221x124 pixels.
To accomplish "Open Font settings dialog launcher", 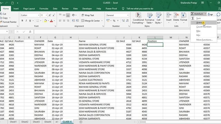I will coord(55,26).
